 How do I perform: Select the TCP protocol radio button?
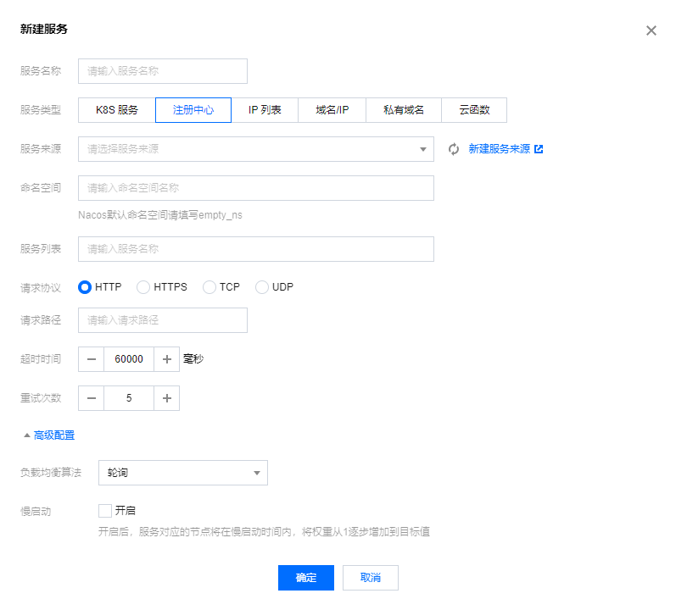click(x=210, y=287)
